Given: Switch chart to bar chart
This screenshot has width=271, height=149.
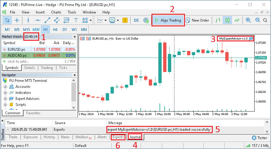Looking at the screenshot, I should (x=218, y=20).
